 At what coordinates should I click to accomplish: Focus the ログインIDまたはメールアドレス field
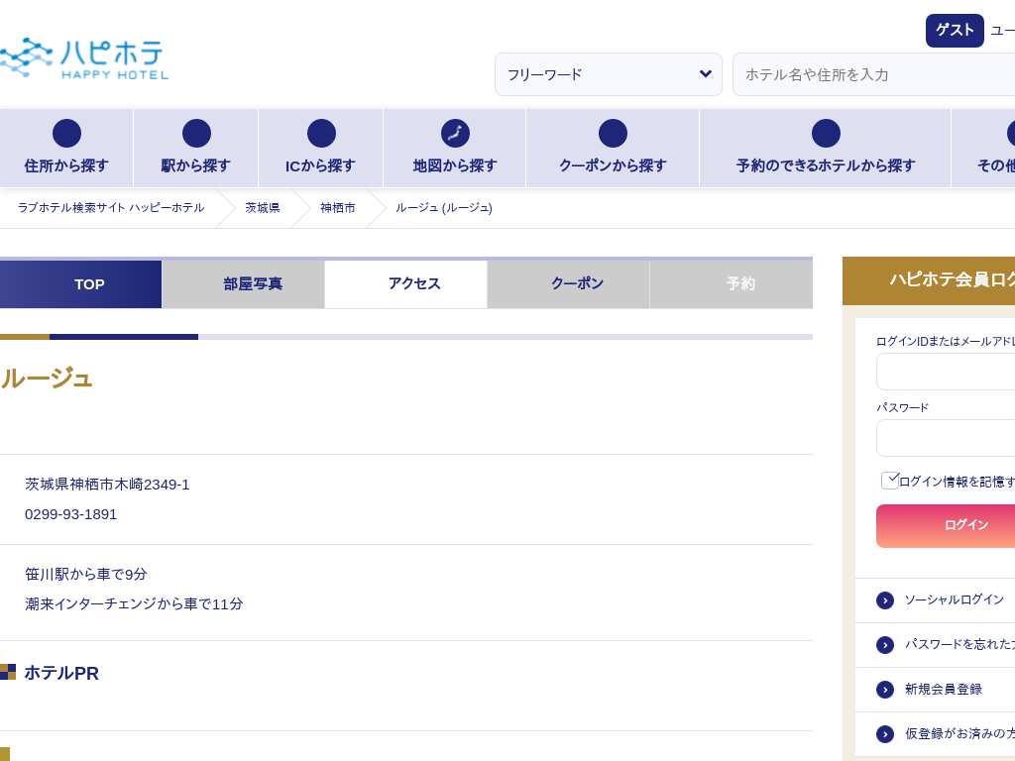(x=946, y=373)
